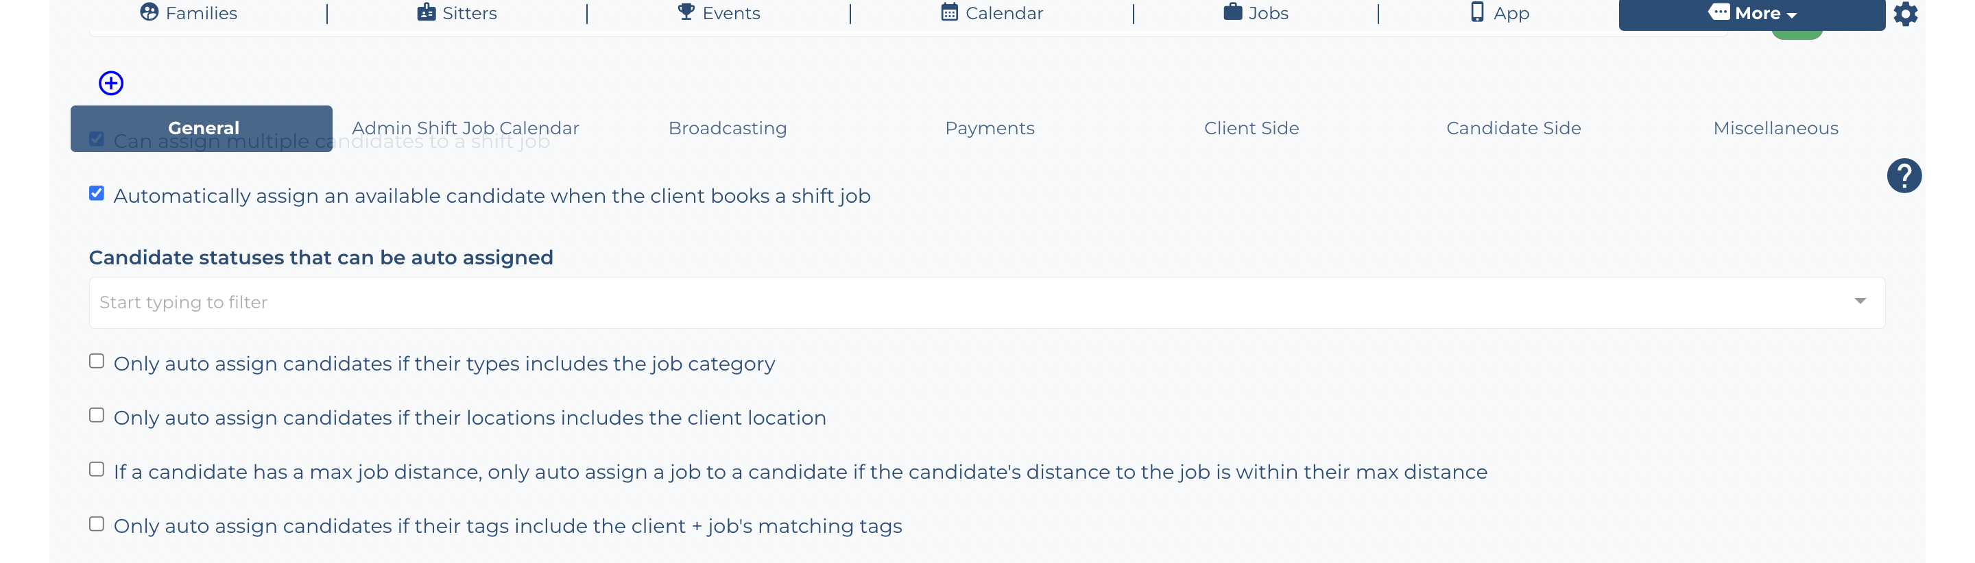Viewport: 1975px width, 563px height.
Task: Check the max job distance option
Action: click(97, 470)
